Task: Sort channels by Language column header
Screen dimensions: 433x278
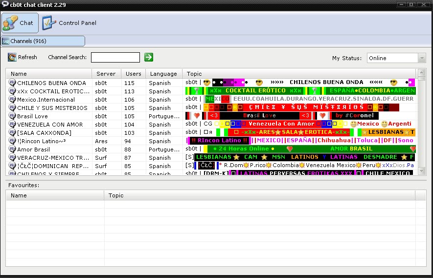Action: 164,74
